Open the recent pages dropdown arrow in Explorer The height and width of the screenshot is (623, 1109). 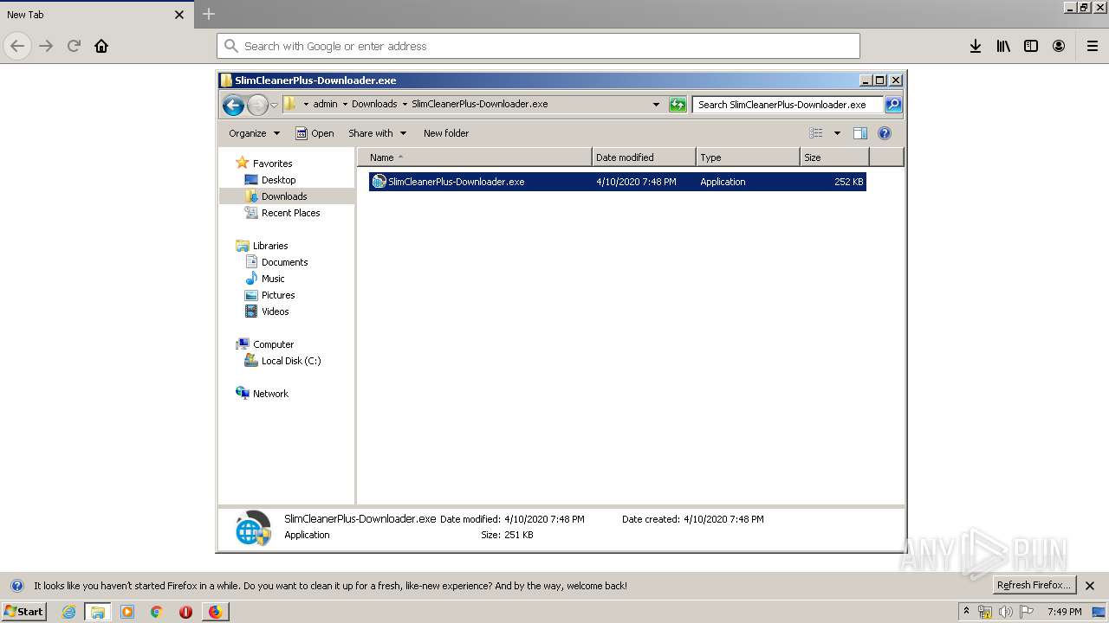pyautogui.click(x=275, y=105)
